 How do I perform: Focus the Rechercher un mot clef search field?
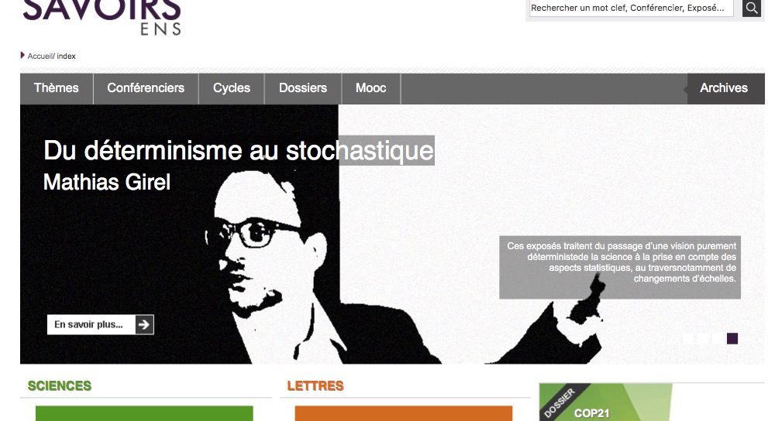632,9
